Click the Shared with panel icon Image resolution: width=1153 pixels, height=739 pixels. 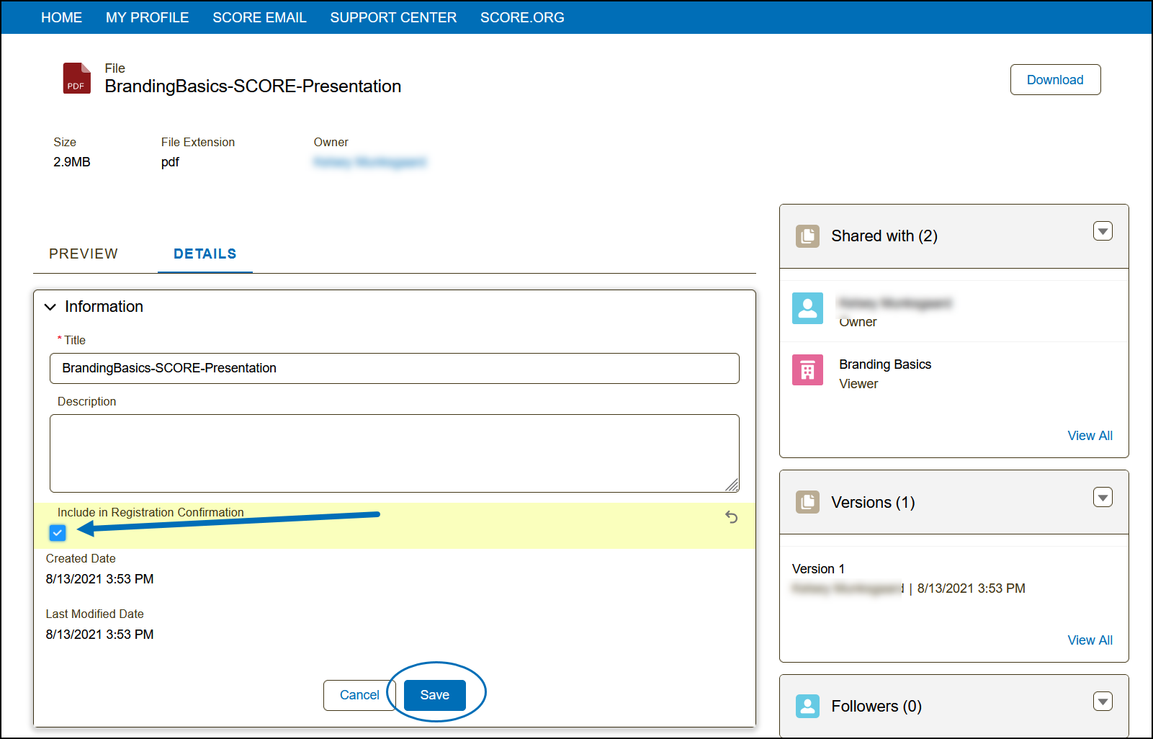807,236
